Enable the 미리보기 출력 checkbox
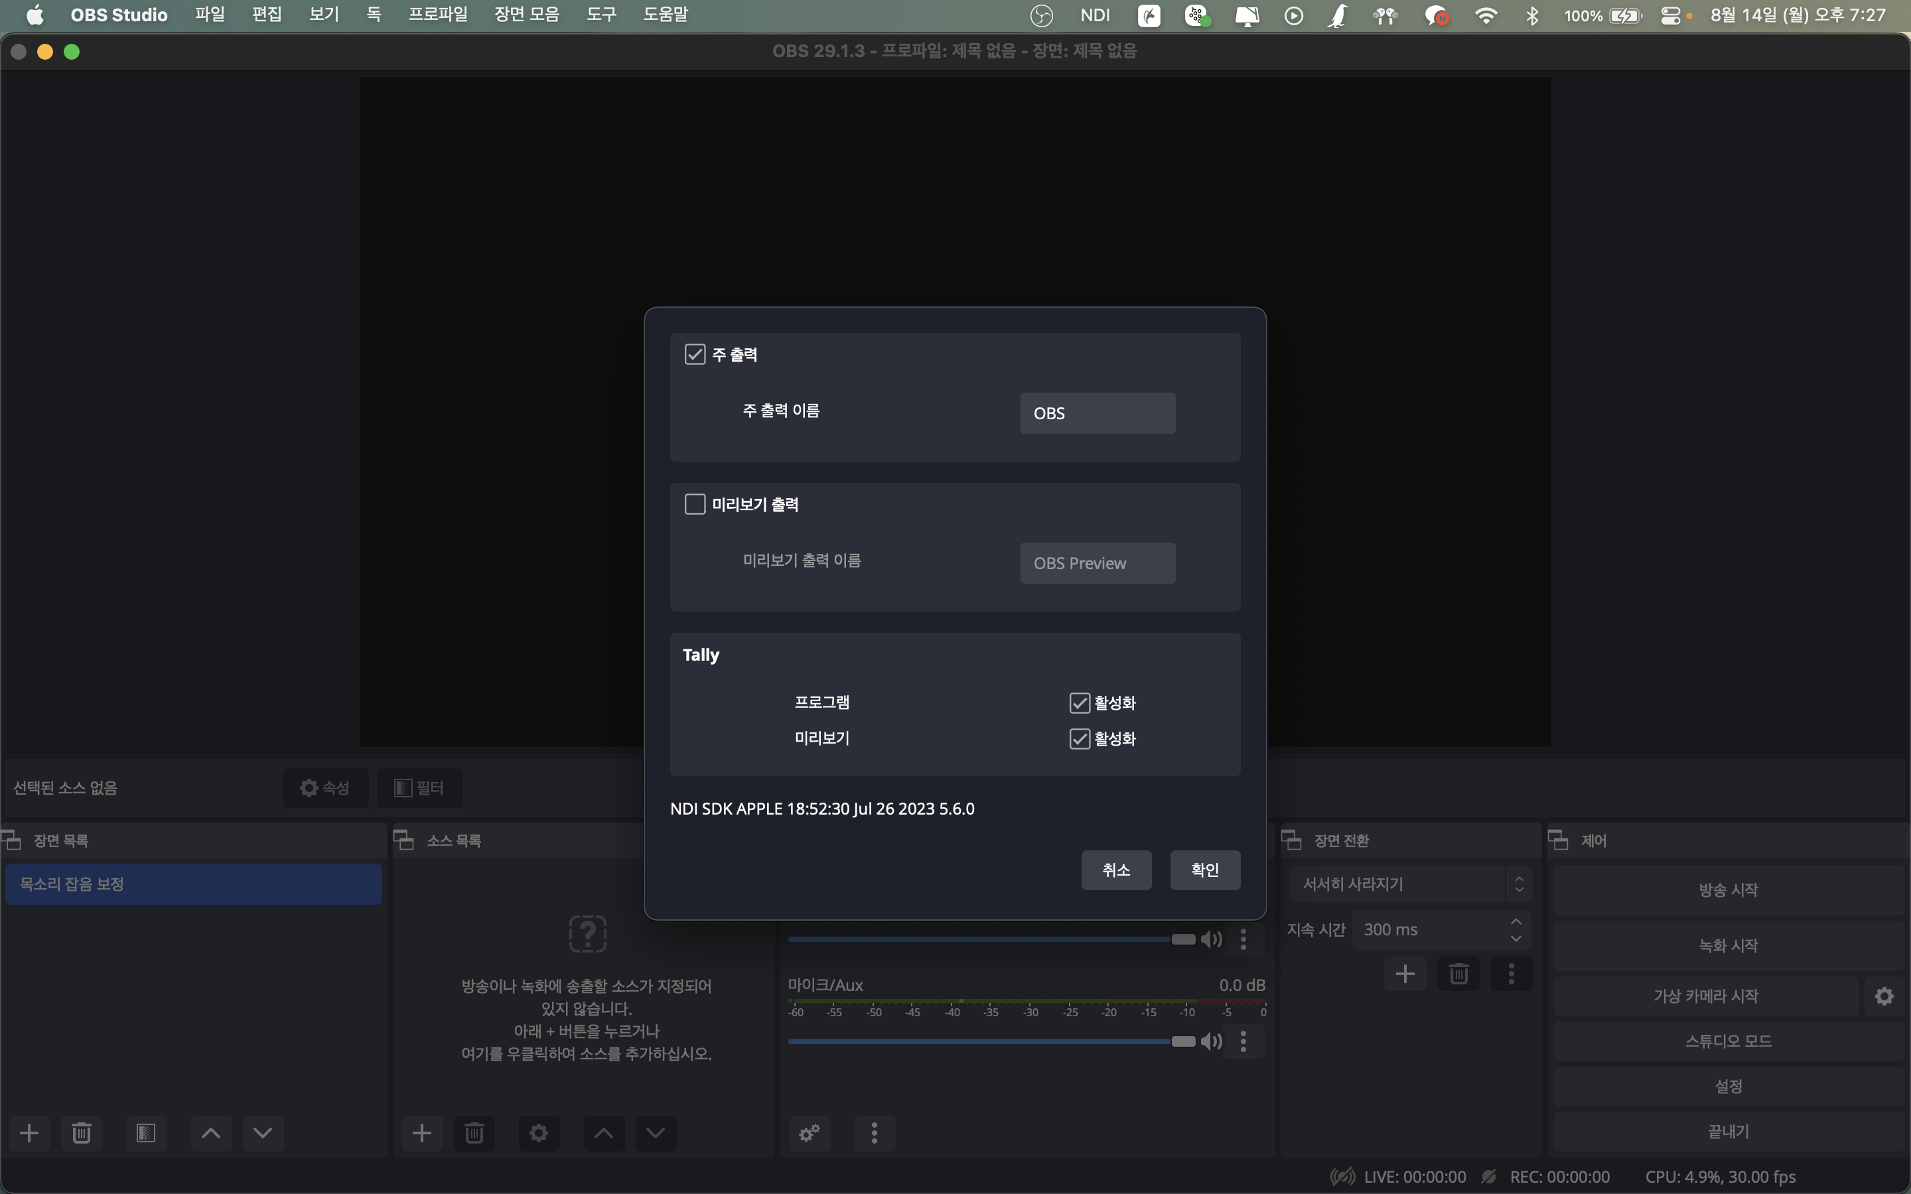 695,505
